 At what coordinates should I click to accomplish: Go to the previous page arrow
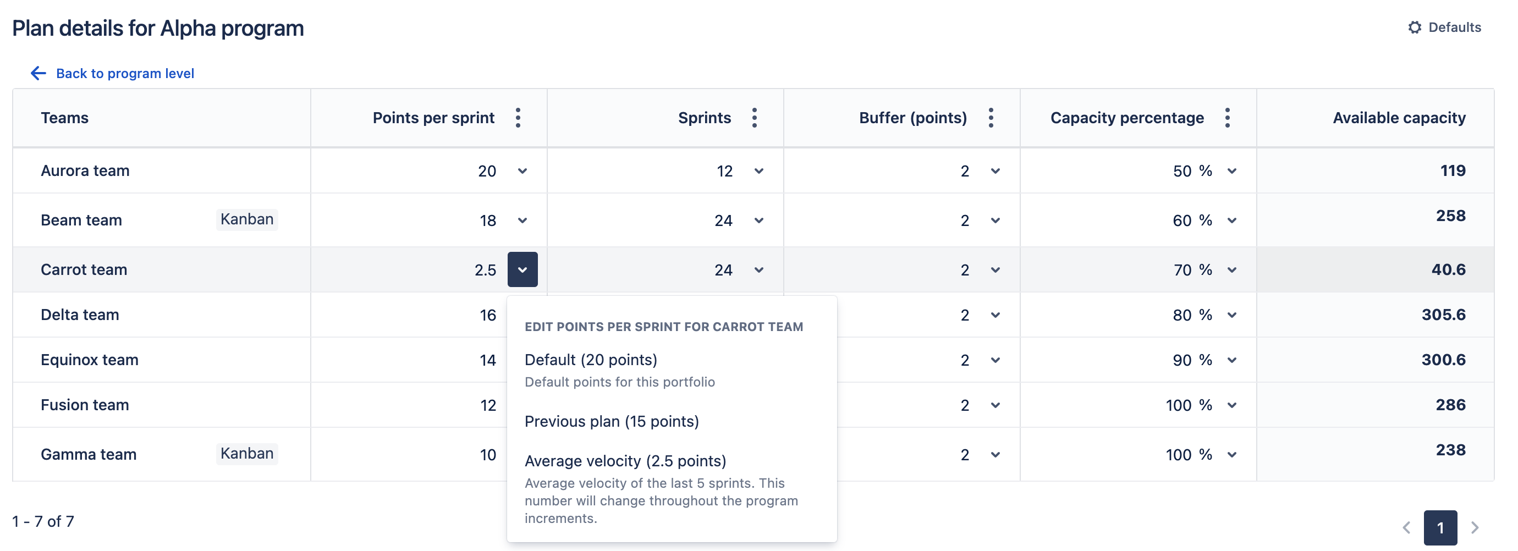click(1407, 527)
